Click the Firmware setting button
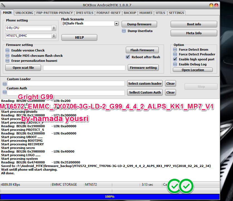The image size is (233, 201). [143, 68]
